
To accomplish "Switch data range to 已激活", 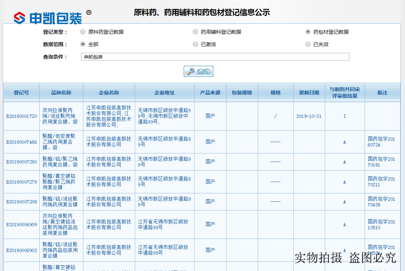I will tap(195, 44).
